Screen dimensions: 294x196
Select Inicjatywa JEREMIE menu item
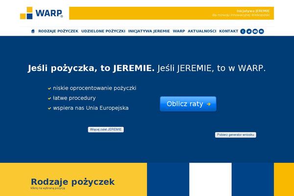coord(149,31)
